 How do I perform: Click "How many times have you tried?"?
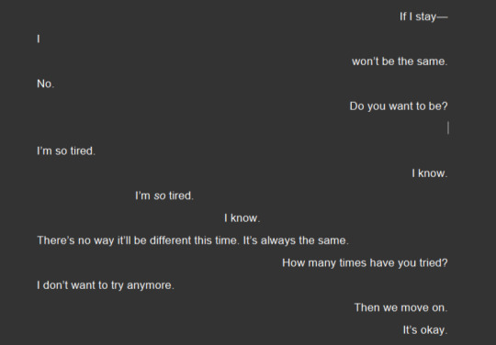pyautogui.click(x=365, y=262)
